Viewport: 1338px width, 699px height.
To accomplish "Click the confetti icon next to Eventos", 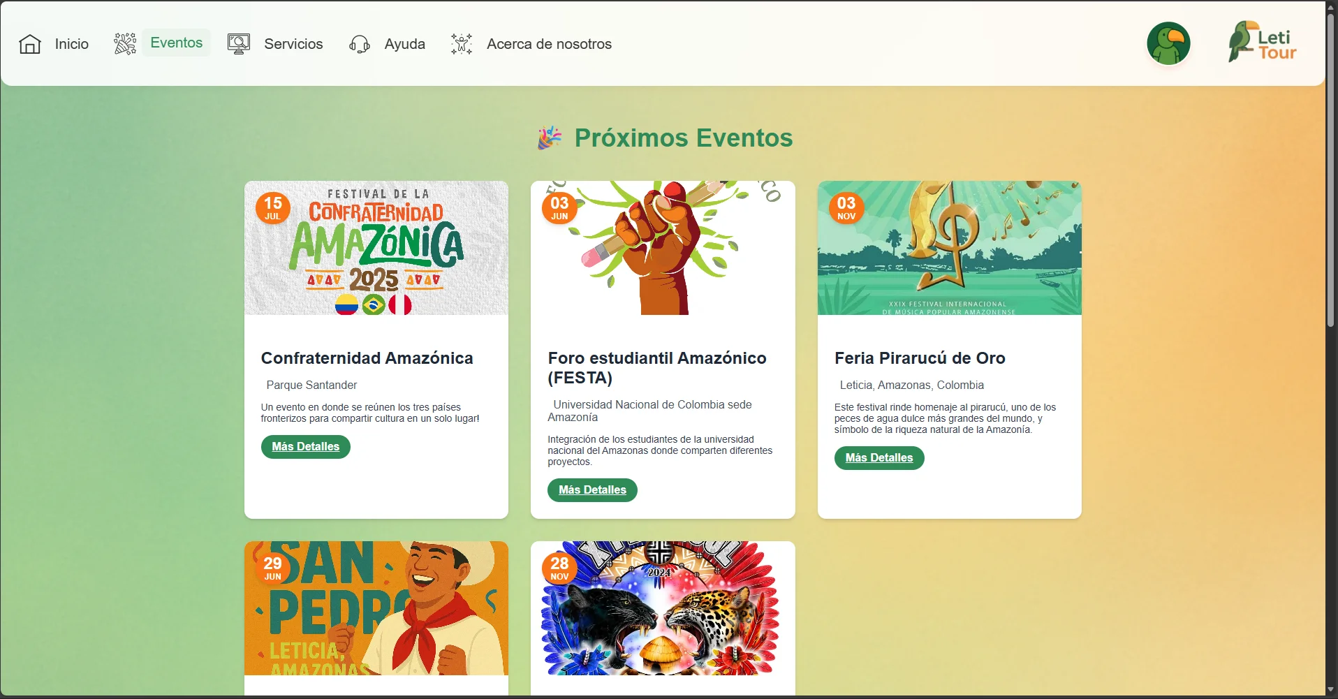I will click(x=125, y=44).
